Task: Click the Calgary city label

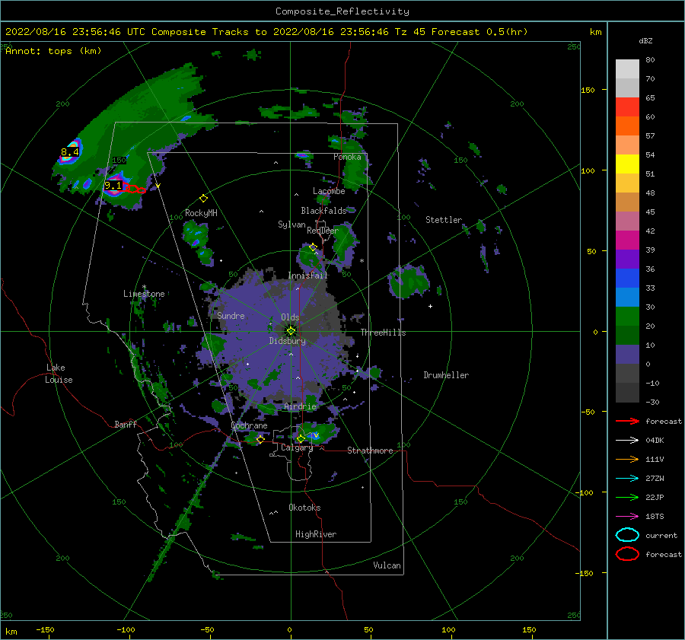Action: 297,447
